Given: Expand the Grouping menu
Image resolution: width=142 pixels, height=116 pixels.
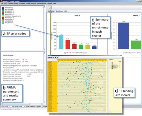Looking at the screenshot, I should pos(22,4).
